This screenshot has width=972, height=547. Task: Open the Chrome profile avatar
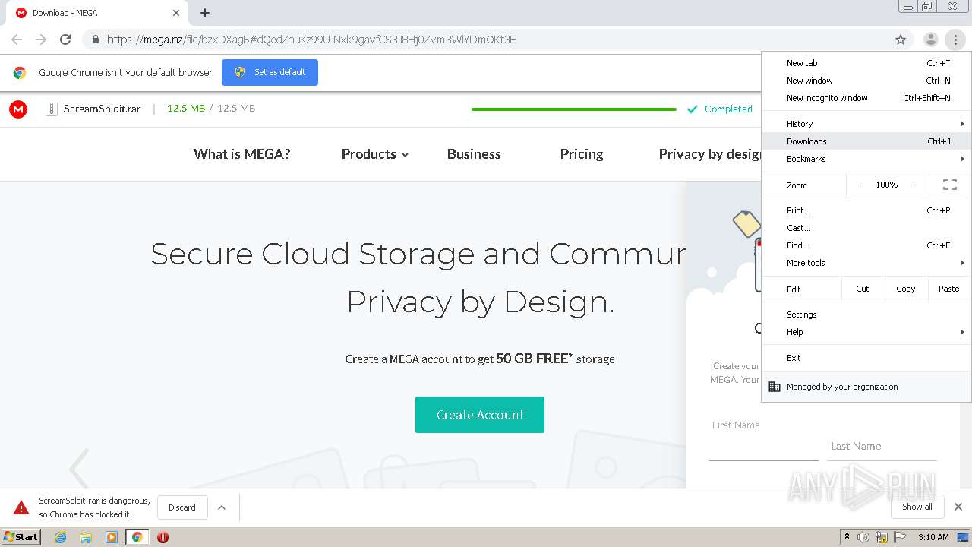tap(930, 40)
